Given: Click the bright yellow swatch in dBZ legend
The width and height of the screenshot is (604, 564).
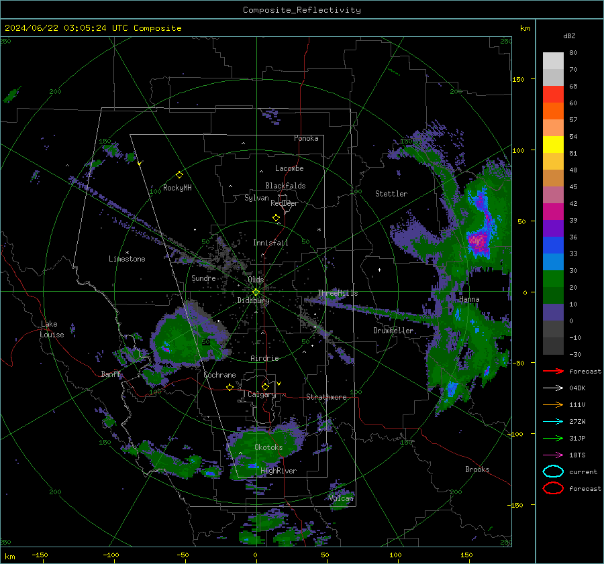Looking at the screenshot, I should tap(553, 145).
